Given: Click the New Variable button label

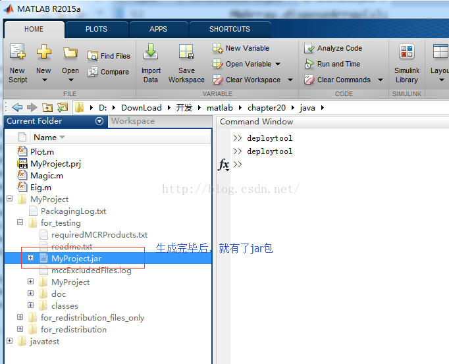Looking at the screenshot, I should click(248, 48).
